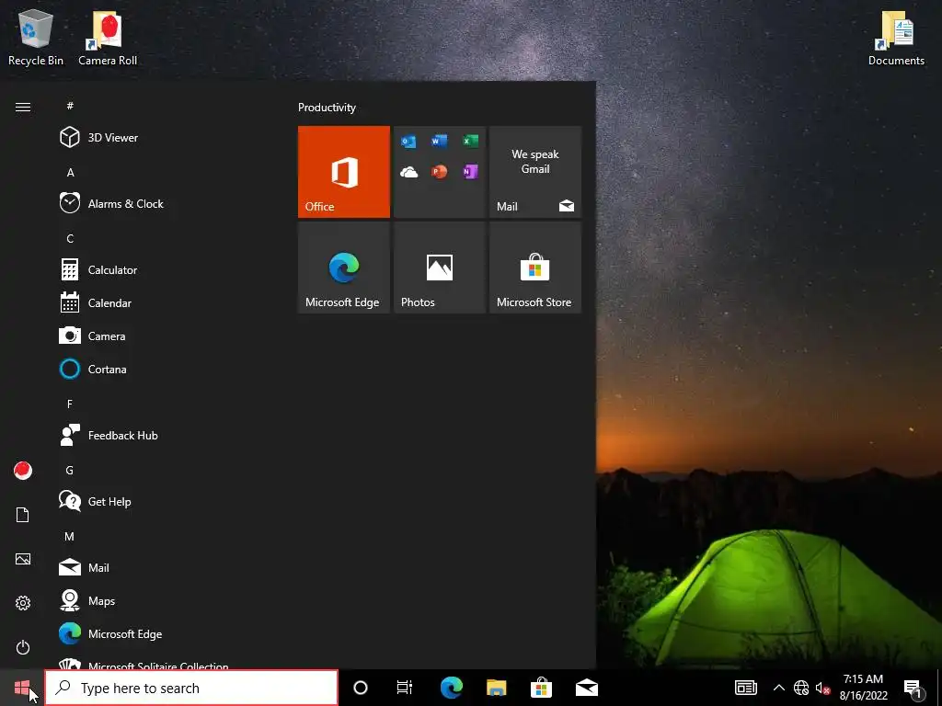Open the Mail live tile
This screenshot has width=942, height=706.
pos(535,172)
